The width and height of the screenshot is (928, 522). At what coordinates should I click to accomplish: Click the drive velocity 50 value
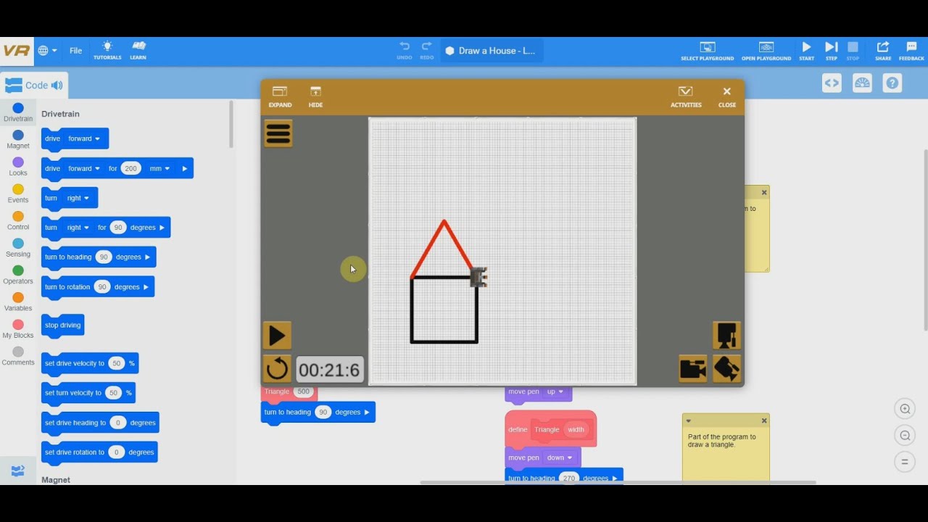[116, 363]
